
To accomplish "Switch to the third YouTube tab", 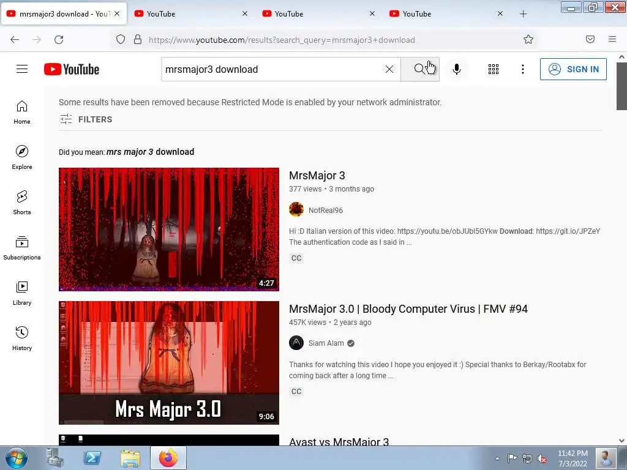I will 319,14.
